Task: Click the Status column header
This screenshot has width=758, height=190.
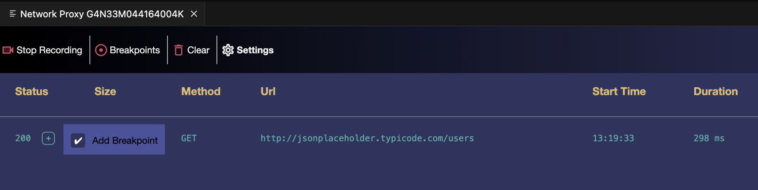Action: (32, 92)
